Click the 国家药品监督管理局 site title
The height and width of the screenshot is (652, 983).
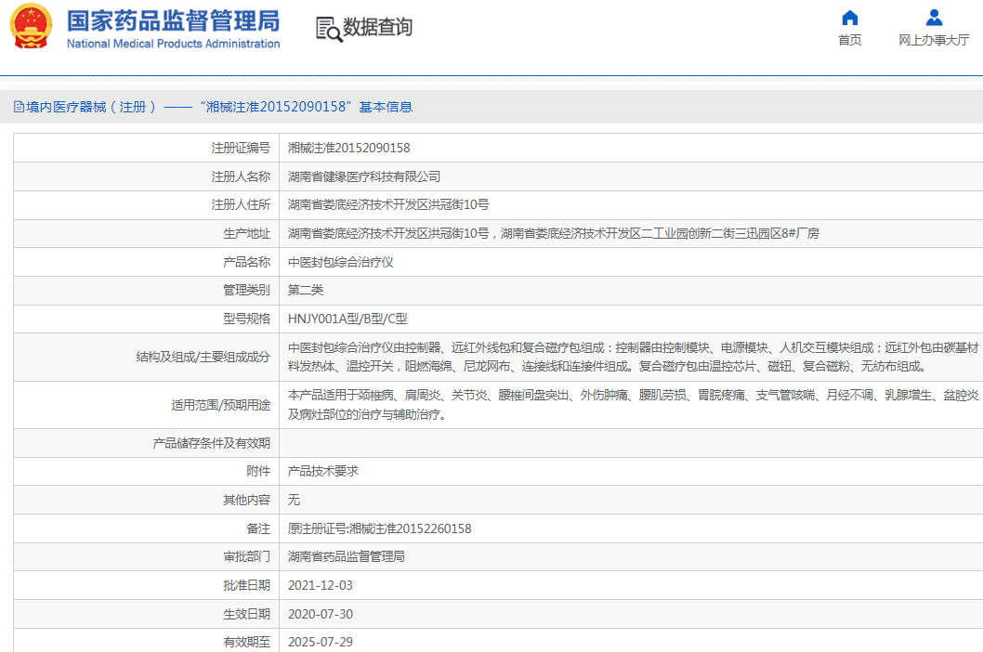[173, 21]
